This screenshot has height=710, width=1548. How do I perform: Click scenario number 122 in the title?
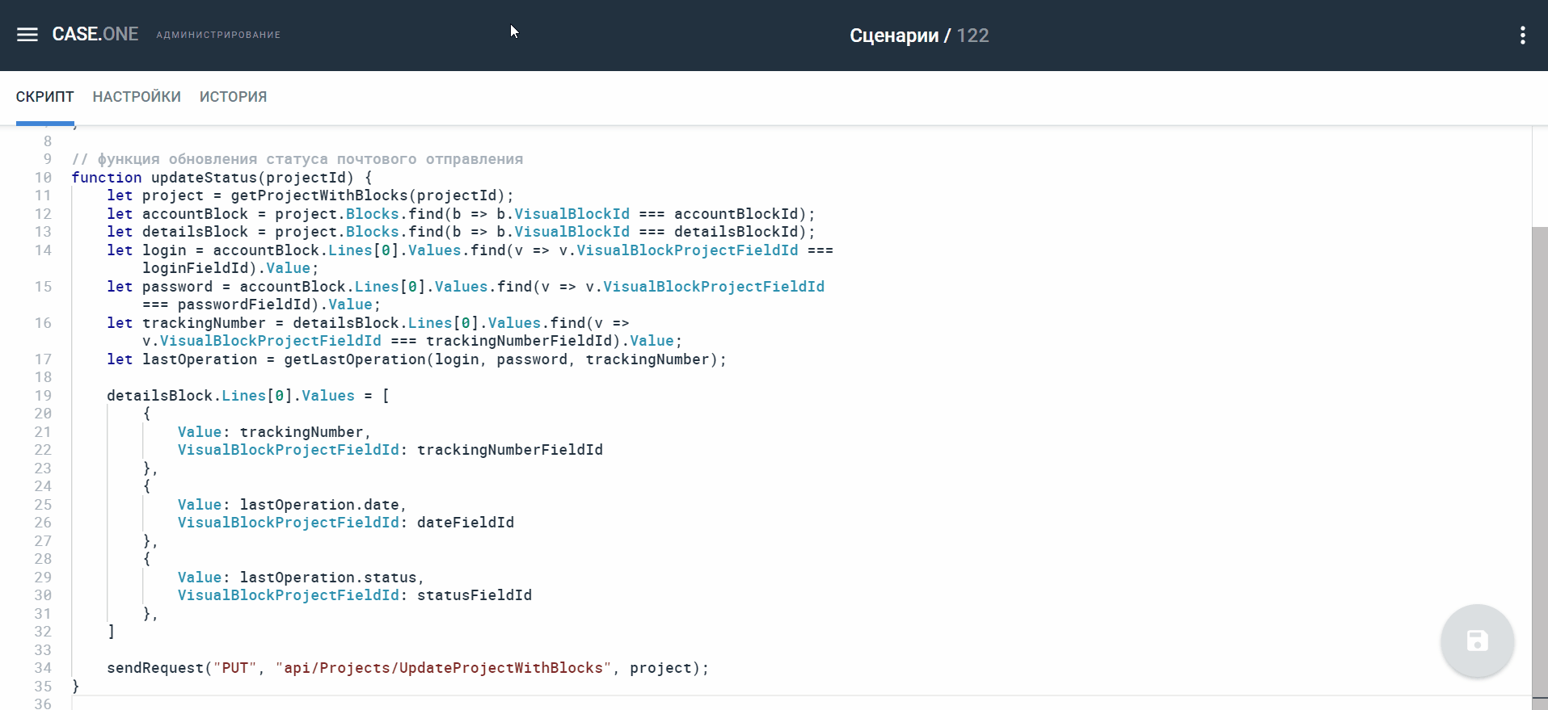(973, 36)
